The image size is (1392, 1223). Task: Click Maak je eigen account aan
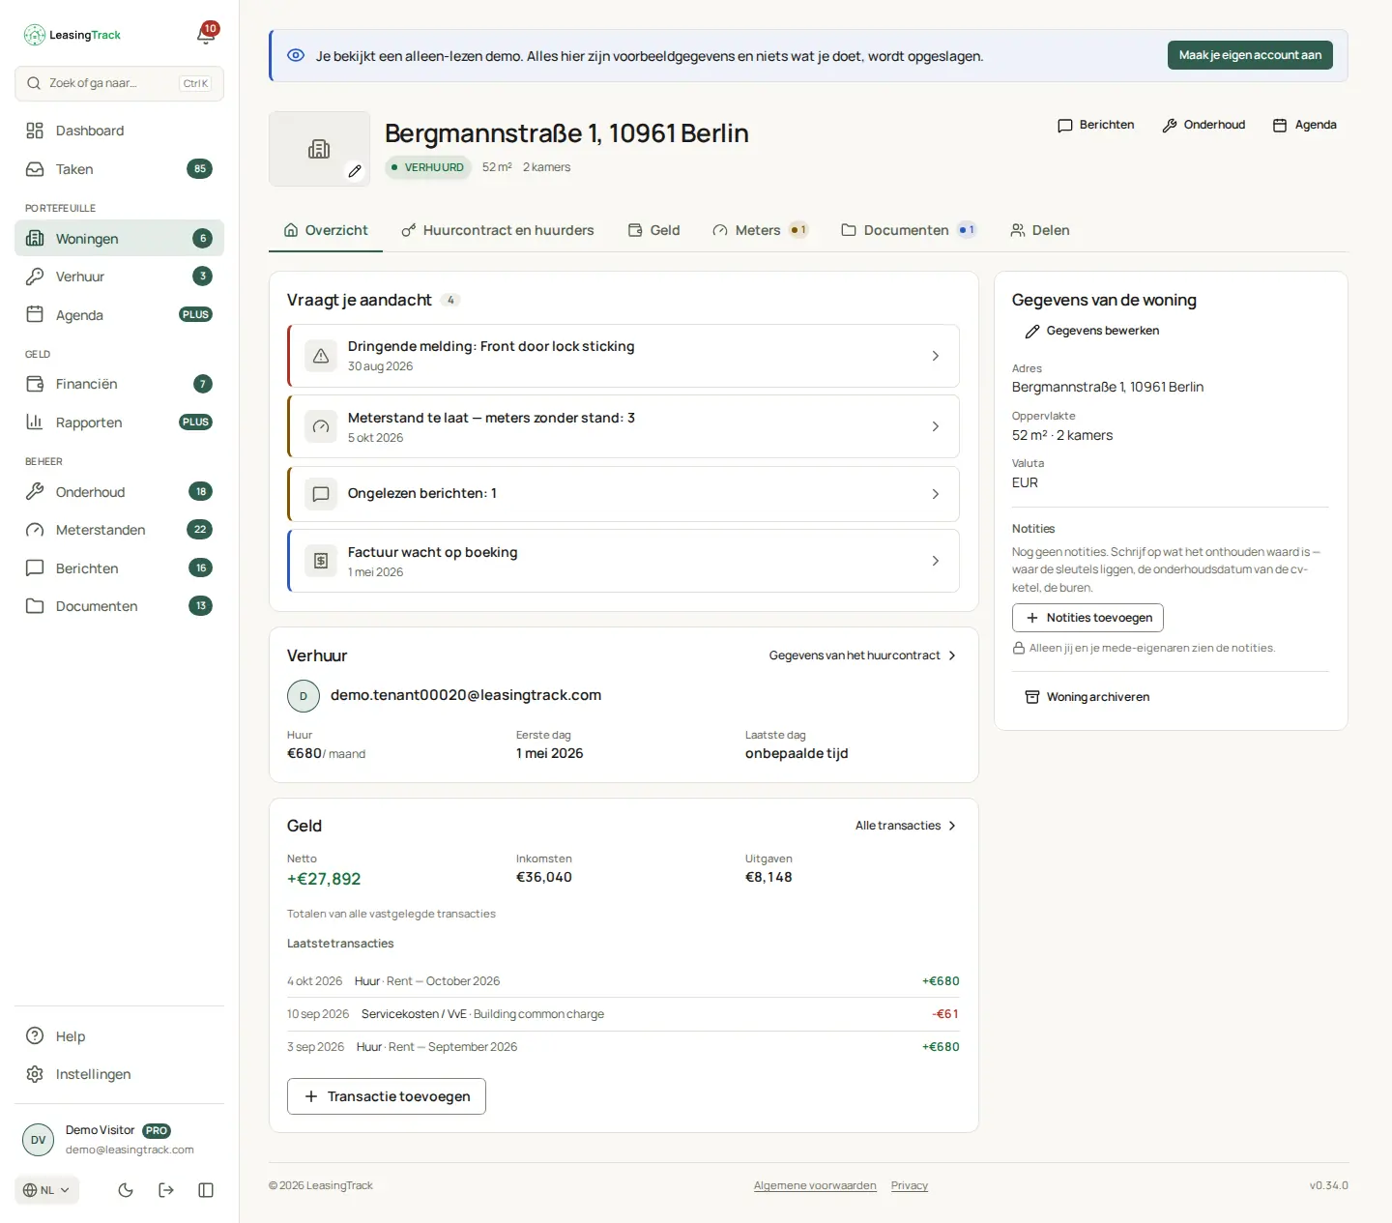pos(1250,55)
